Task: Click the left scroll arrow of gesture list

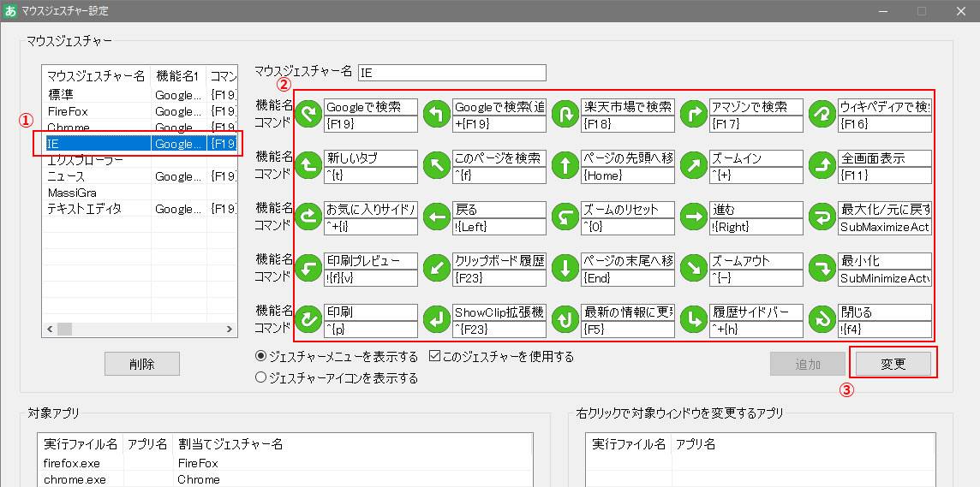Action: click(x=50, y=329)
